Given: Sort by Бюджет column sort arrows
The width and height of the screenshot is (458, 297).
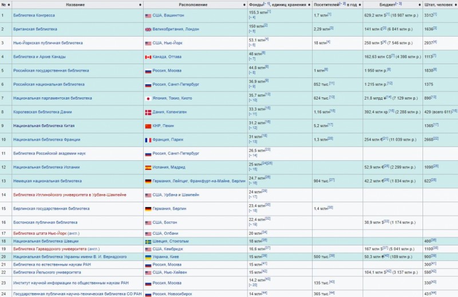Looking at the screenshot, I should tap(420, 5).
